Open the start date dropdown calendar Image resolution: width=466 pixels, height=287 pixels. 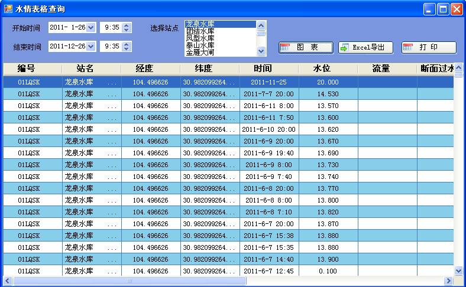(x=90, y=27)
